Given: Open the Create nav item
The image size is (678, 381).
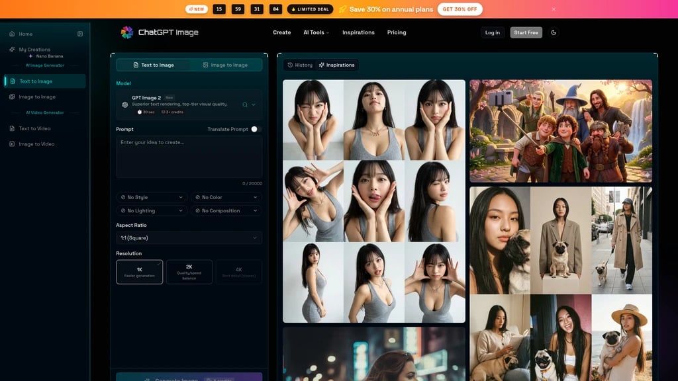Looking at the screenshot, I should pyautogui.click(x=282, y=32).
